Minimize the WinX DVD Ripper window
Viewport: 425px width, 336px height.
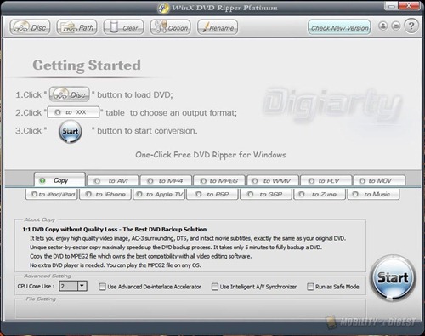(x=392, y=6)
